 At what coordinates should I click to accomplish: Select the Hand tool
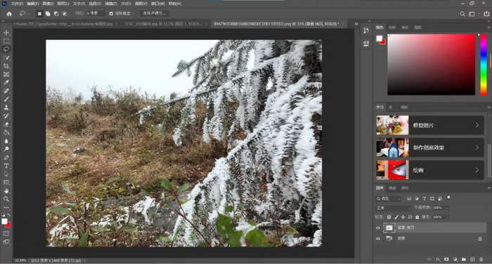[x=6, y=191]
